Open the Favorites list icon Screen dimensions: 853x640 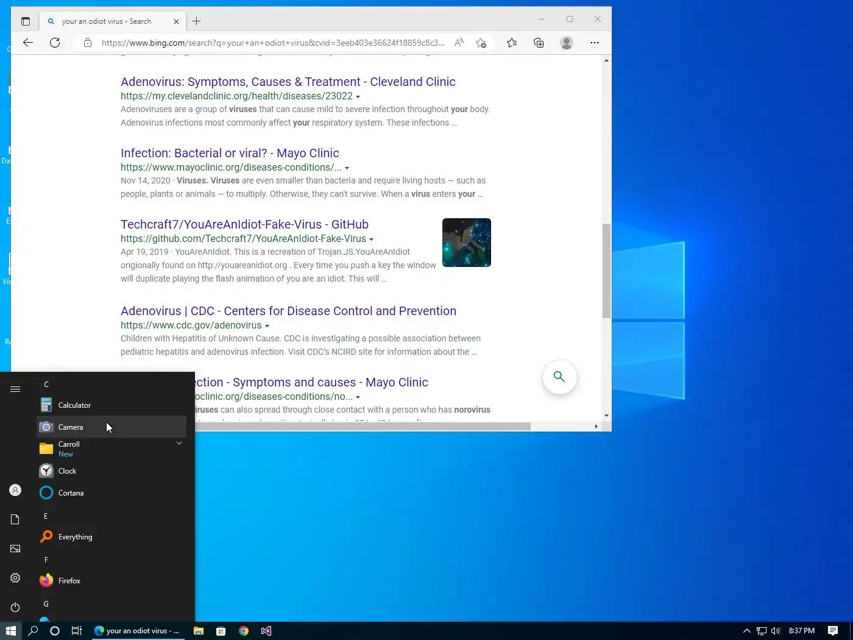click(x=512, y=43)
